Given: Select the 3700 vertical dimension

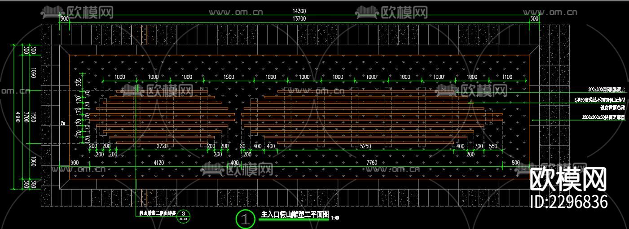Looking at the screenshot, I should pyautogui.click(x=26, y=117).
